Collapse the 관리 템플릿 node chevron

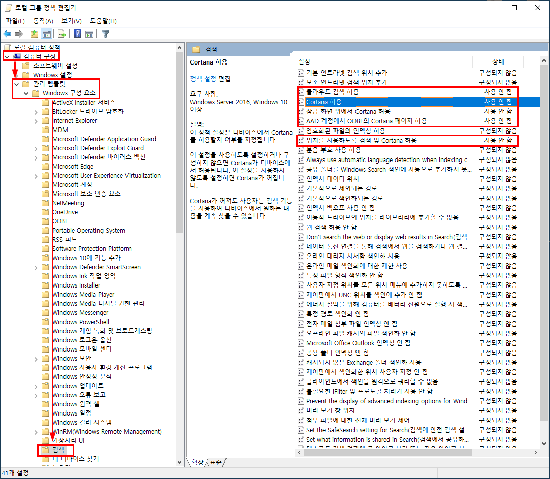tap(17, 84)
